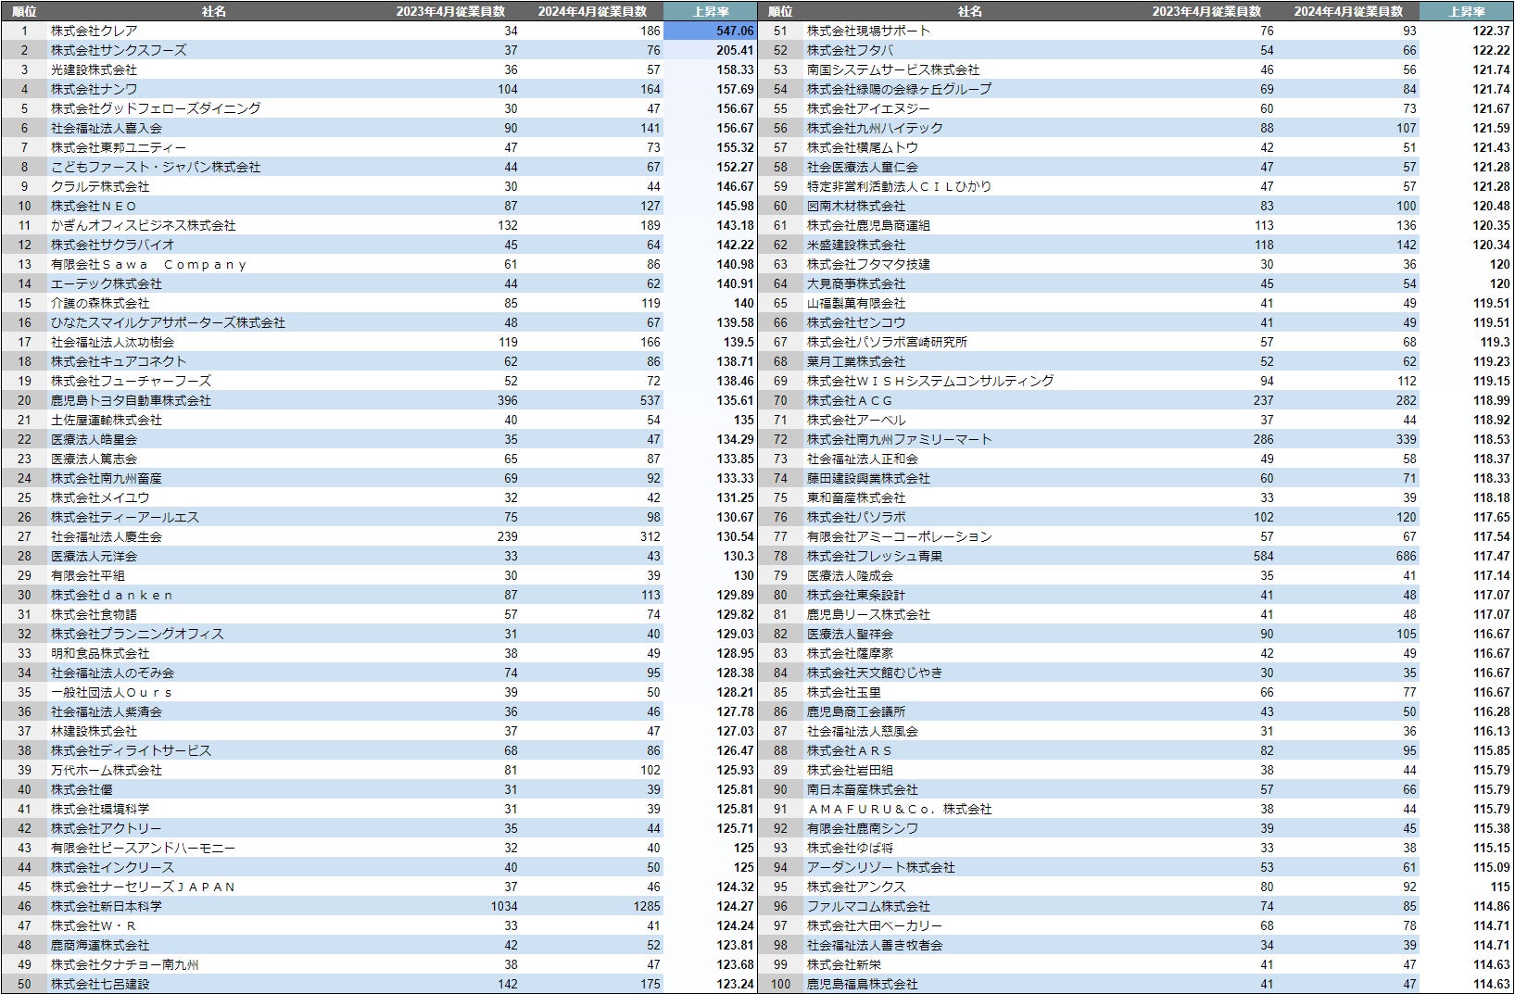Select 2023 count 396 for 鹿児島トヨタ自動車株式会社

pos(507,400)
